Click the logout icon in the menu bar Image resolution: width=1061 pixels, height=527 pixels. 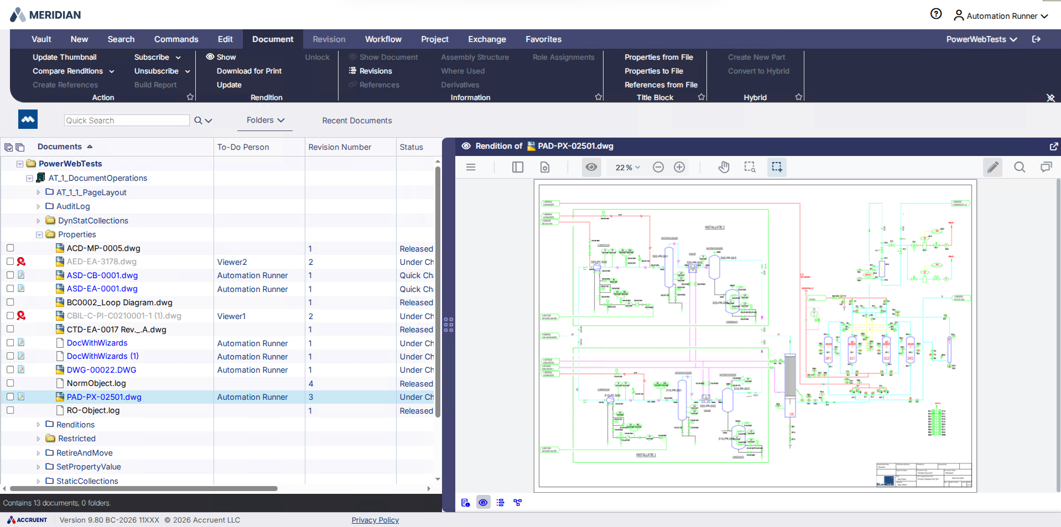(x=1036, y=39)
